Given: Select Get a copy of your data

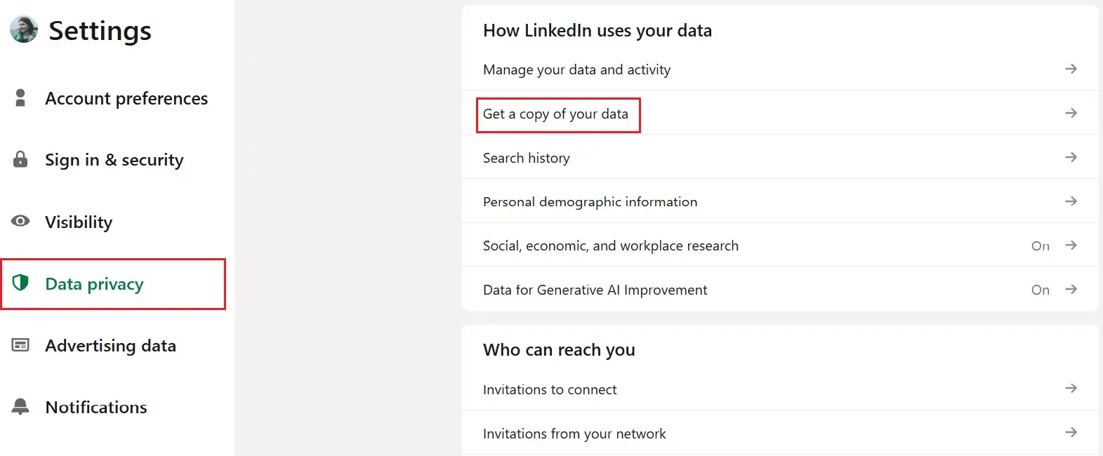Looking at the screenshot, I should (555, 114).
